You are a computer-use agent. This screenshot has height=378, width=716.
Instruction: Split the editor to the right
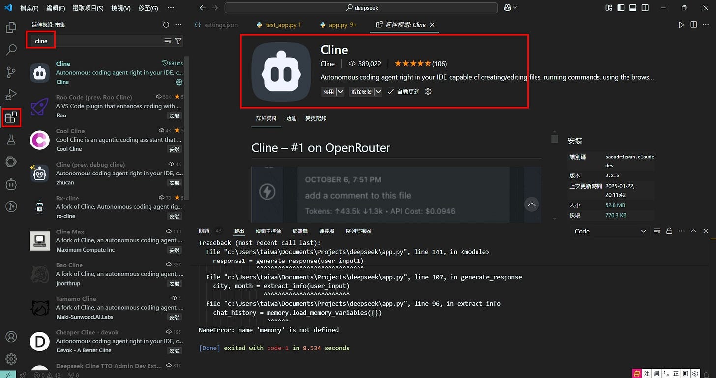pos(693,25)
